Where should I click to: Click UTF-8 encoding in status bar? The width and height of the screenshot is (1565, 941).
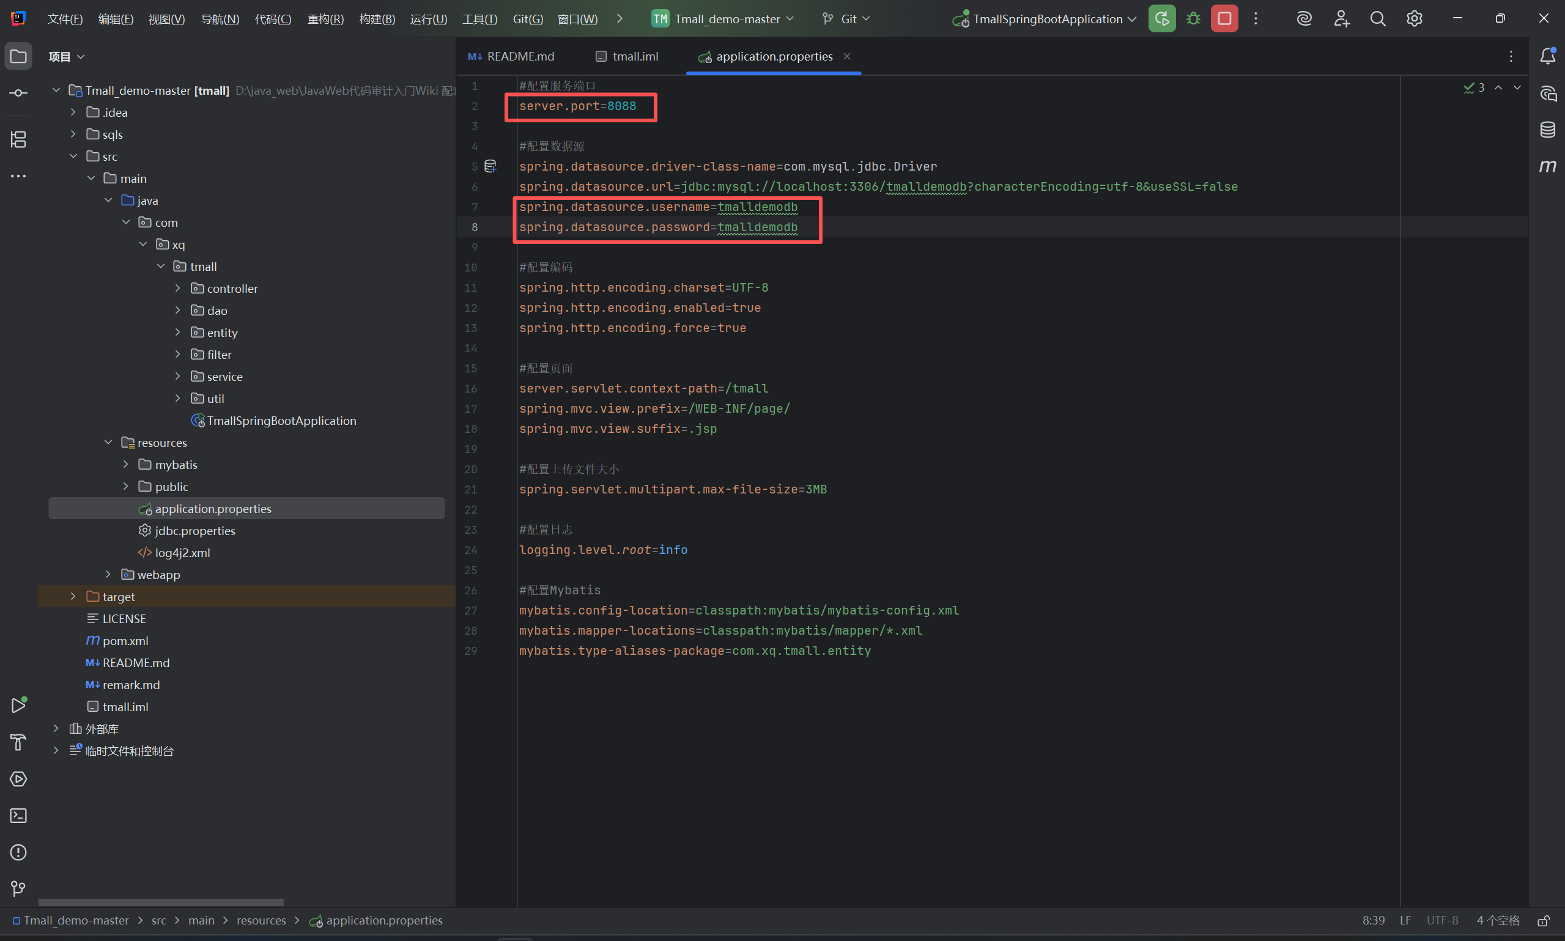coord(1442,921)
